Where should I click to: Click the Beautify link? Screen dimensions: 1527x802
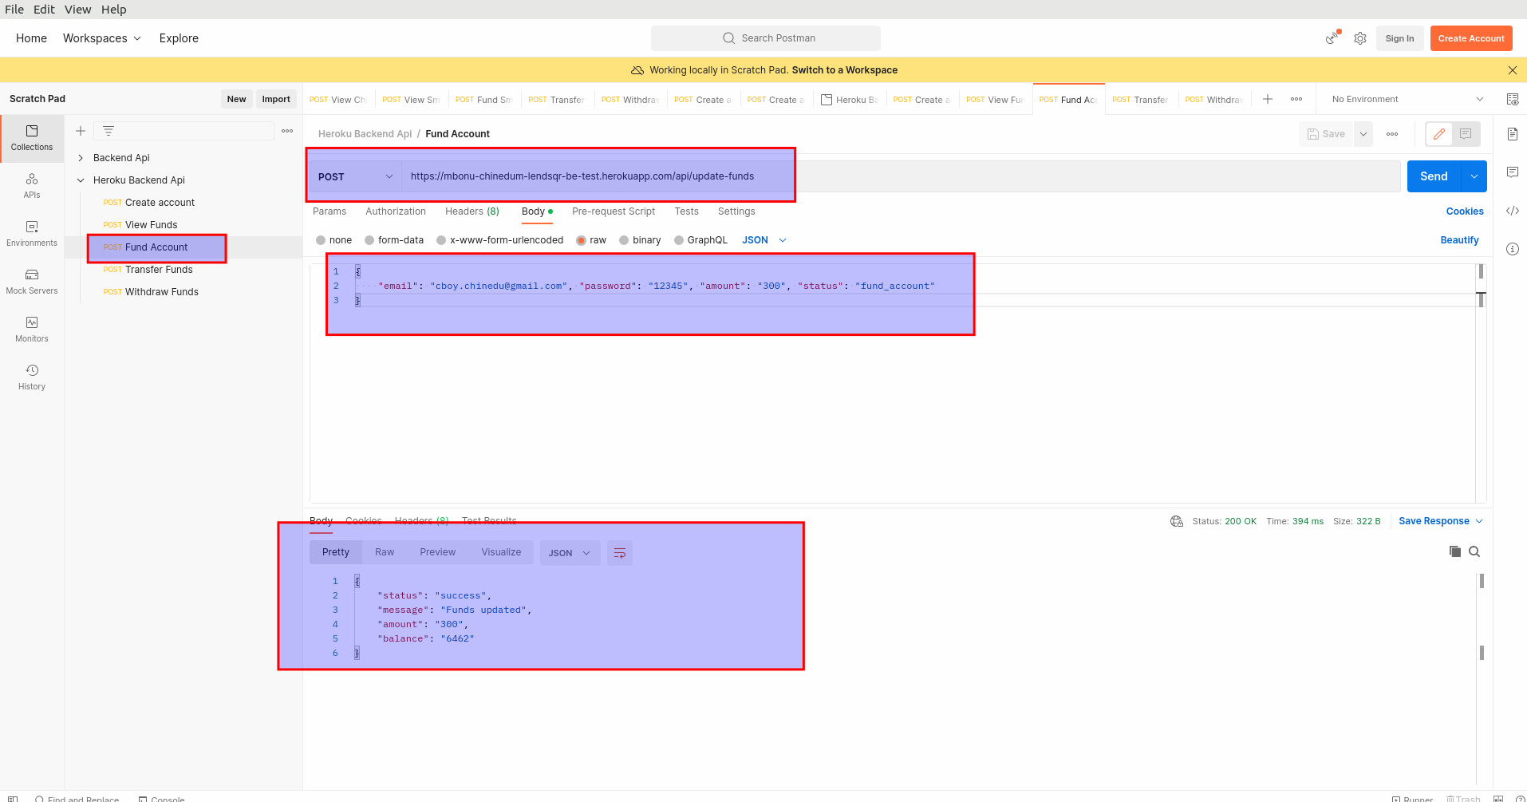coord(1459,240)
